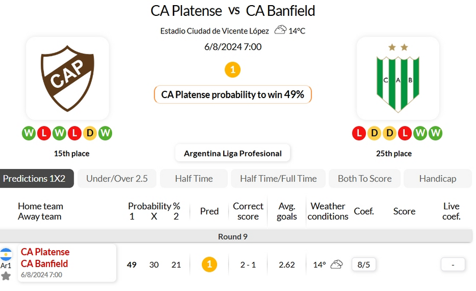This screenshot has width=476, height=291.
Task: Open the Handicap tab
Action: pos(437,178)
